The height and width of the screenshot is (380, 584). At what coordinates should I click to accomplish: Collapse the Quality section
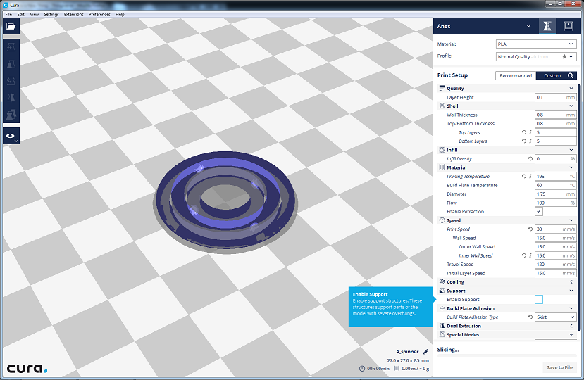[x=571, y=88]
